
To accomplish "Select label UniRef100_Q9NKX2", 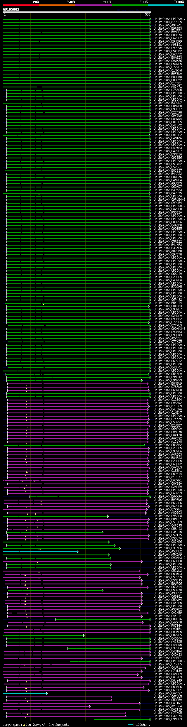I will pyautogui.click(x=168, y=377).
